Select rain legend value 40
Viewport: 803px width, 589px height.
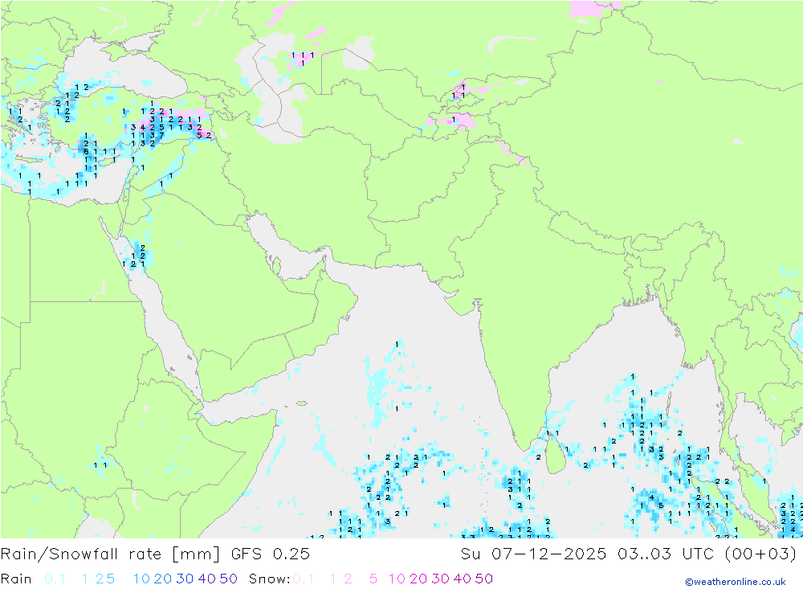point(207,579)
